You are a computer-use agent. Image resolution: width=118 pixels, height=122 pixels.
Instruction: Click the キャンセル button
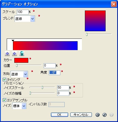81,115
